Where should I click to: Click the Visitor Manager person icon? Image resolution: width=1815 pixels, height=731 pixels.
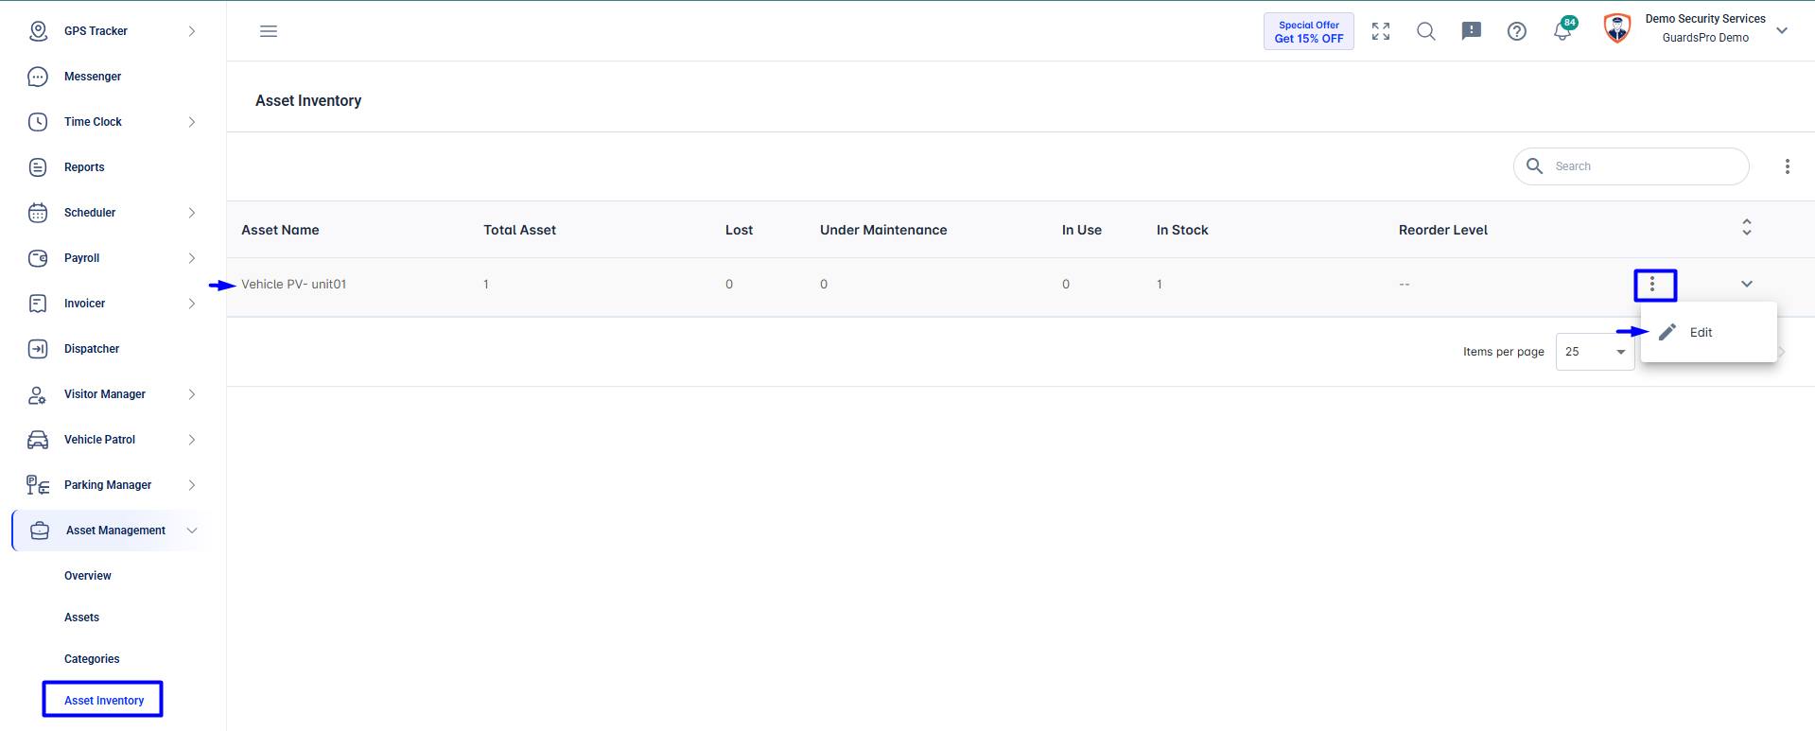point(38,394)
